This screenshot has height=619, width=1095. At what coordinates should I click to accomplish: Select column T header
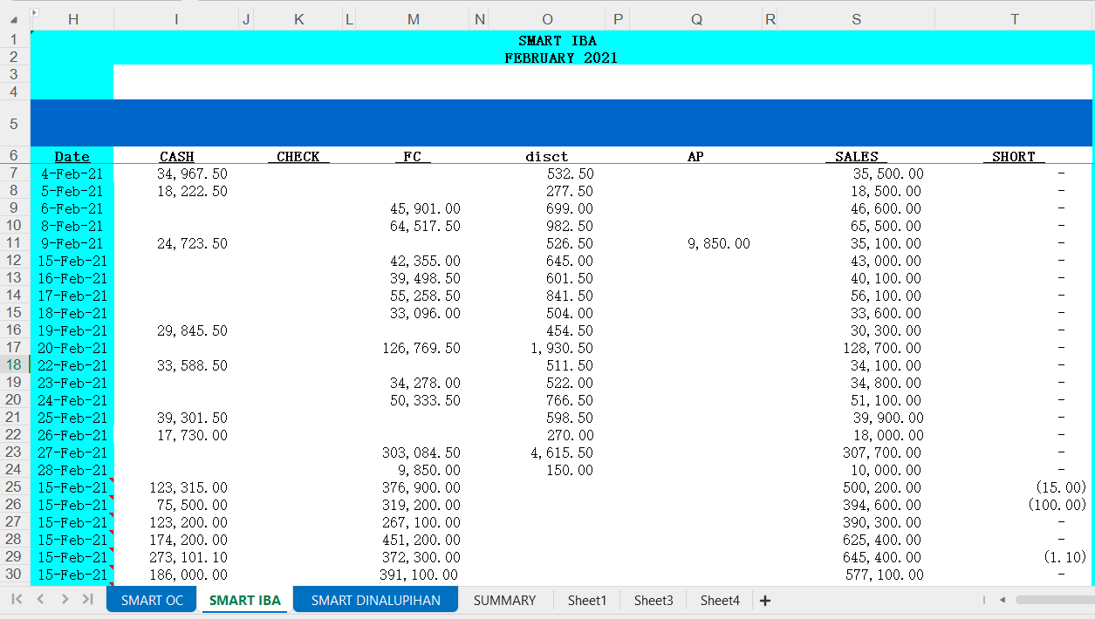click(1015, 19)
